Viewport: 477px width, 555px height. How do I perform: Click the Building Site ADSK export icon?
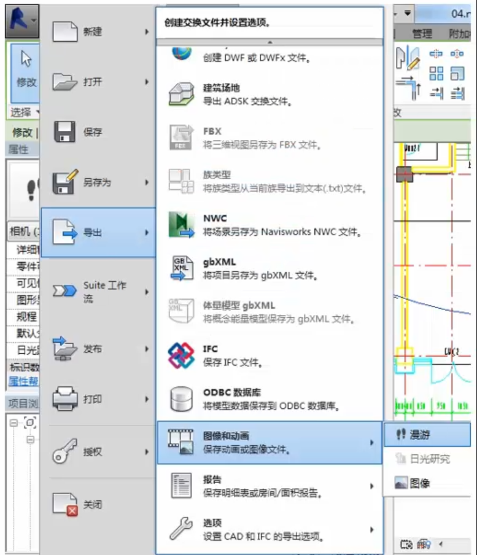click(x=181, y=94)
